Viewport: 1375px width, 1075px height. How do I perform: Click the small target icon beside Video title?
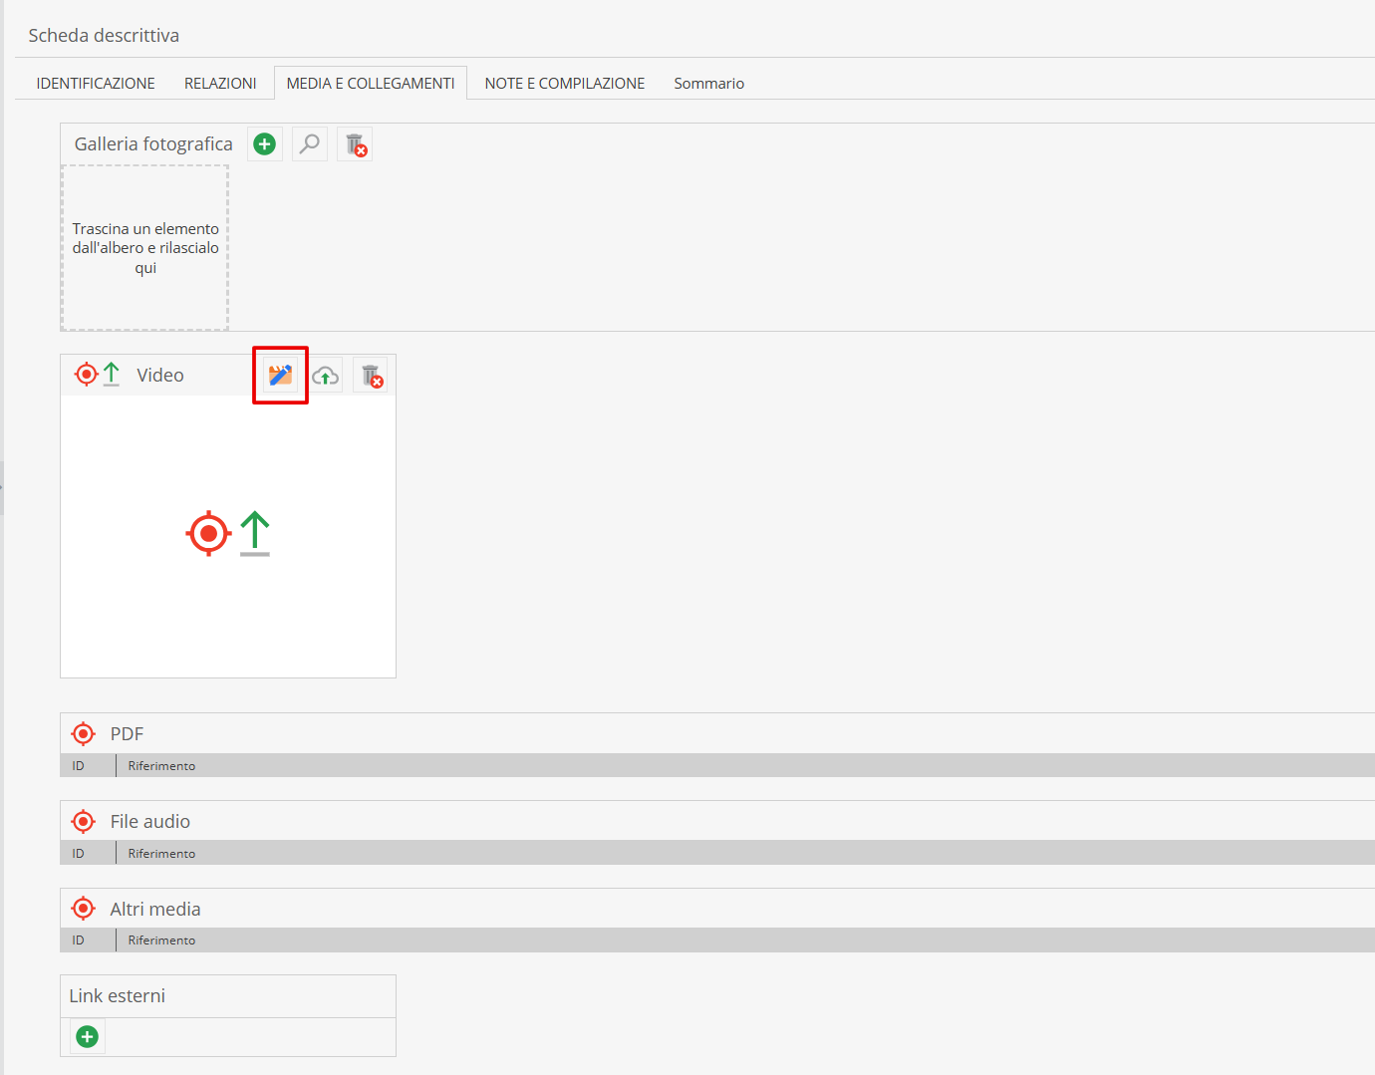click(x=87, y=375)
